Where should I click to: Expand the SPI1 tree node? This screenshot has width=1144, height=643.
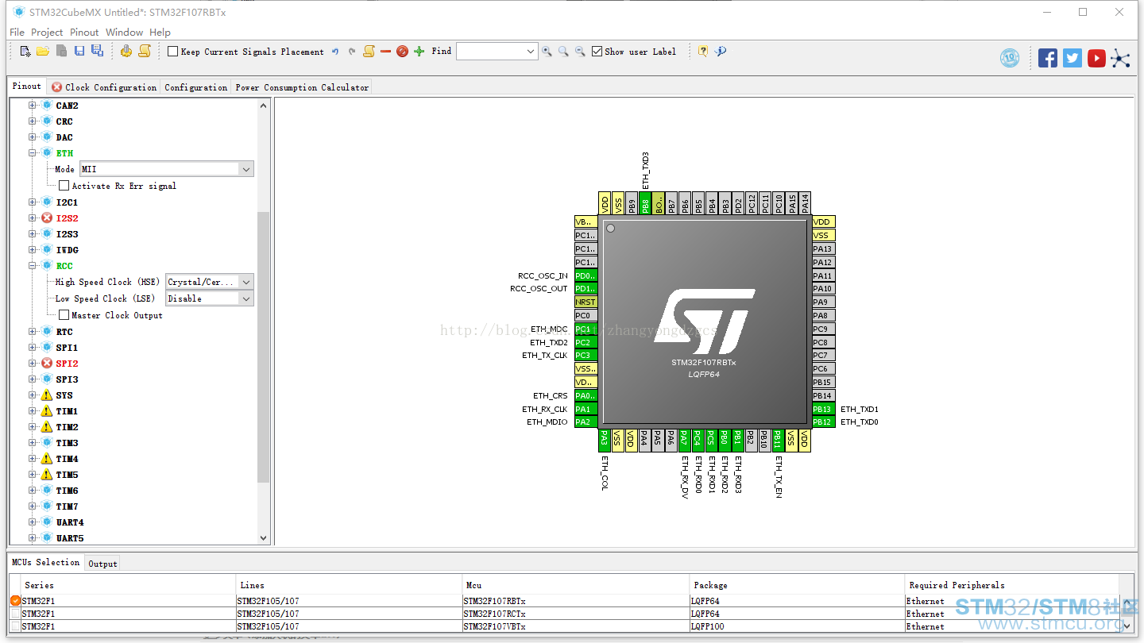point(33,348)
